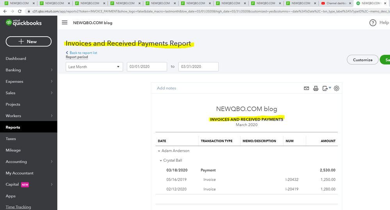Open My Accountant in sidebar
The height and width of the screenshot is (210, 390).
(20, 173)
